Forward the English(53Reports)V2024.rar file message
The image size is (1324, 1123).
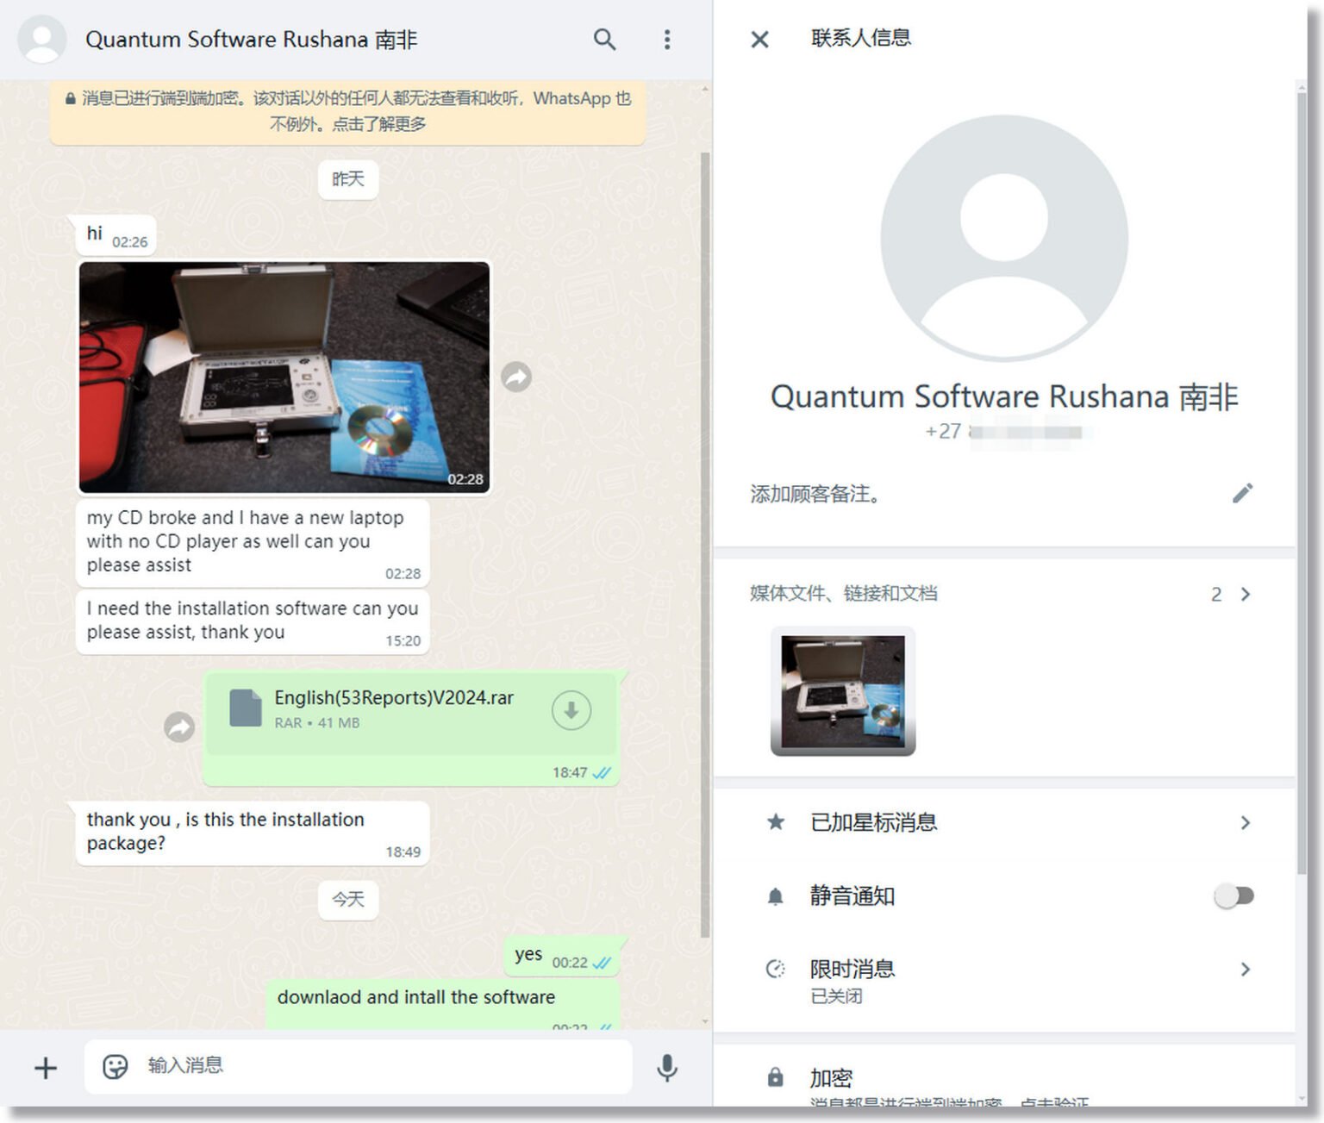point(179,727)
